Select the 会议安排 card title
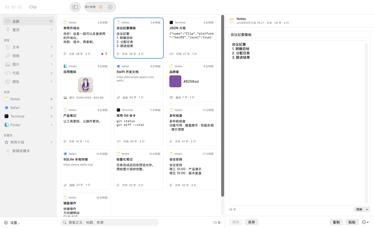This screenshot has height=228, width=374. [x=176, y=159]
